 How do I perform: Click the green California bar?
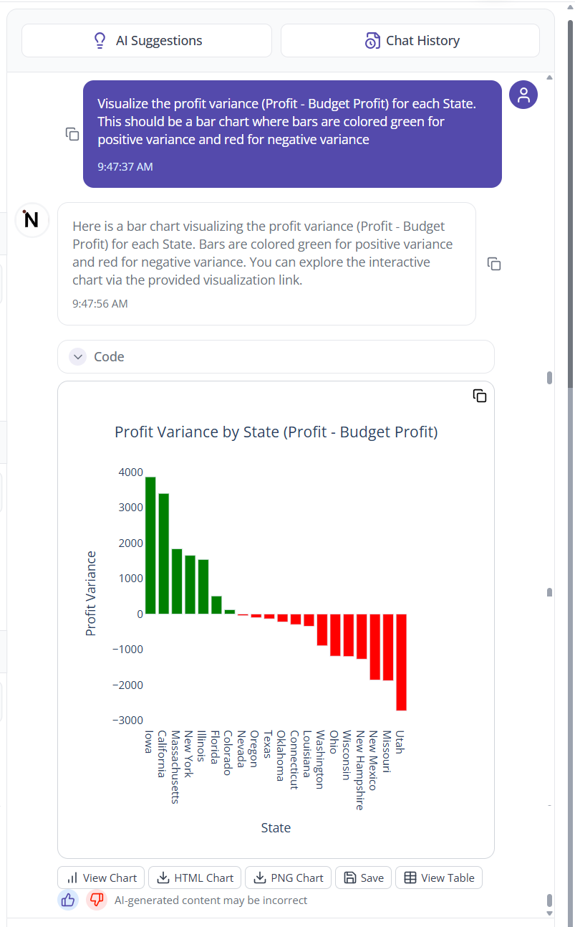[163, 553]
